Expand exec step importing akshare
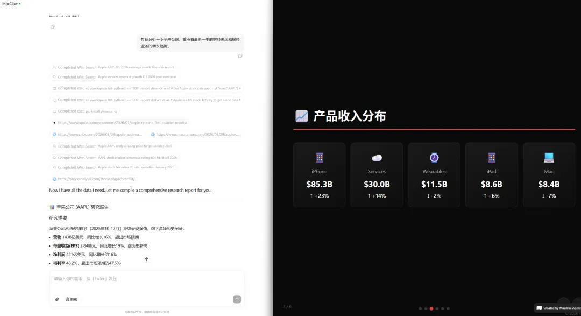 point(146,100)
